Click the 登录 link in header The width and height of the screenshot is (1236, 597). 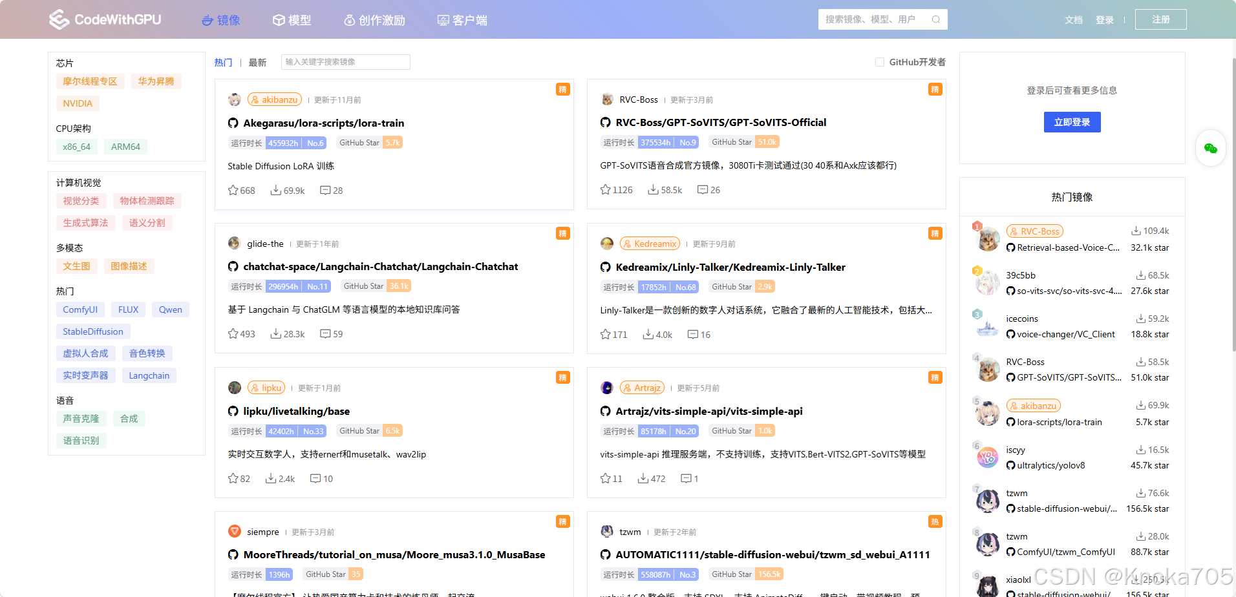pos(1104,20)
